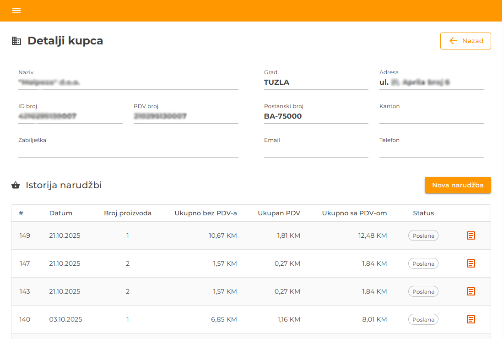The image size is (503, 339).
Task: Click the Datum column header
Action: [61, 213]
